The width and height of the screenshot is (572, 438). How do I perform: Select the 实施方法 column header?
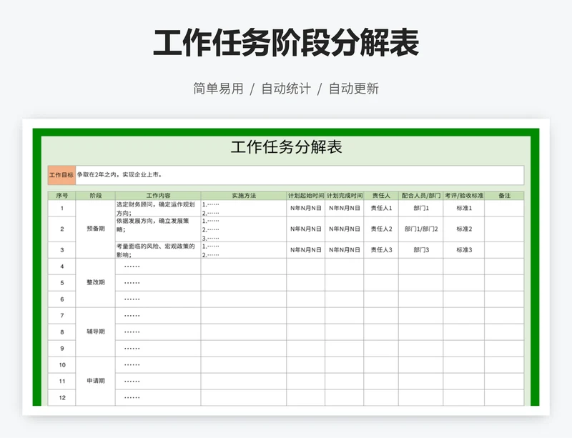point(244,196)
